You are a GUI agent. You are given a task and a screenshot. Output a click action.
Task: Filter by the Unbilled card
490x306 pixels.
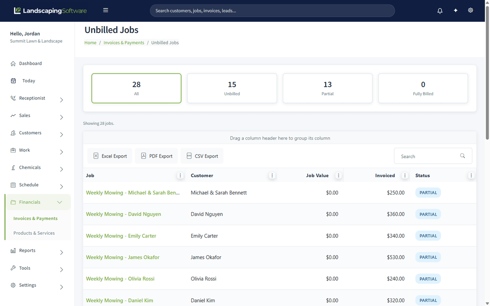tap(232, 88)
